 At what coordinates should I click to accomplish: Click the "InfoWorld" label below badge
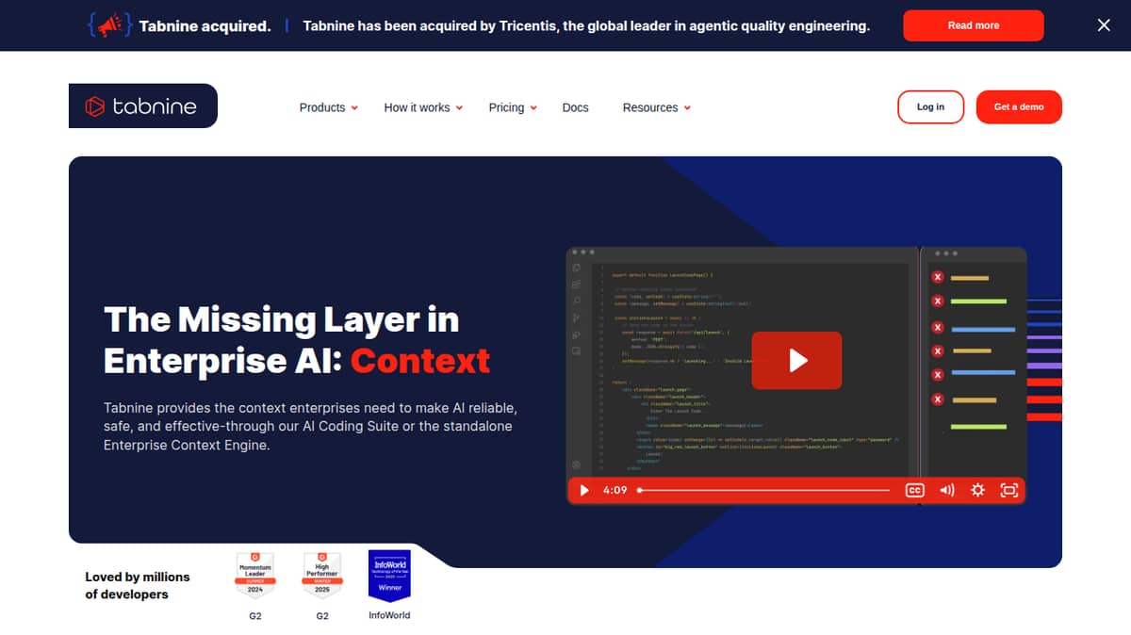pyautogui.click(x=389, y=615)
